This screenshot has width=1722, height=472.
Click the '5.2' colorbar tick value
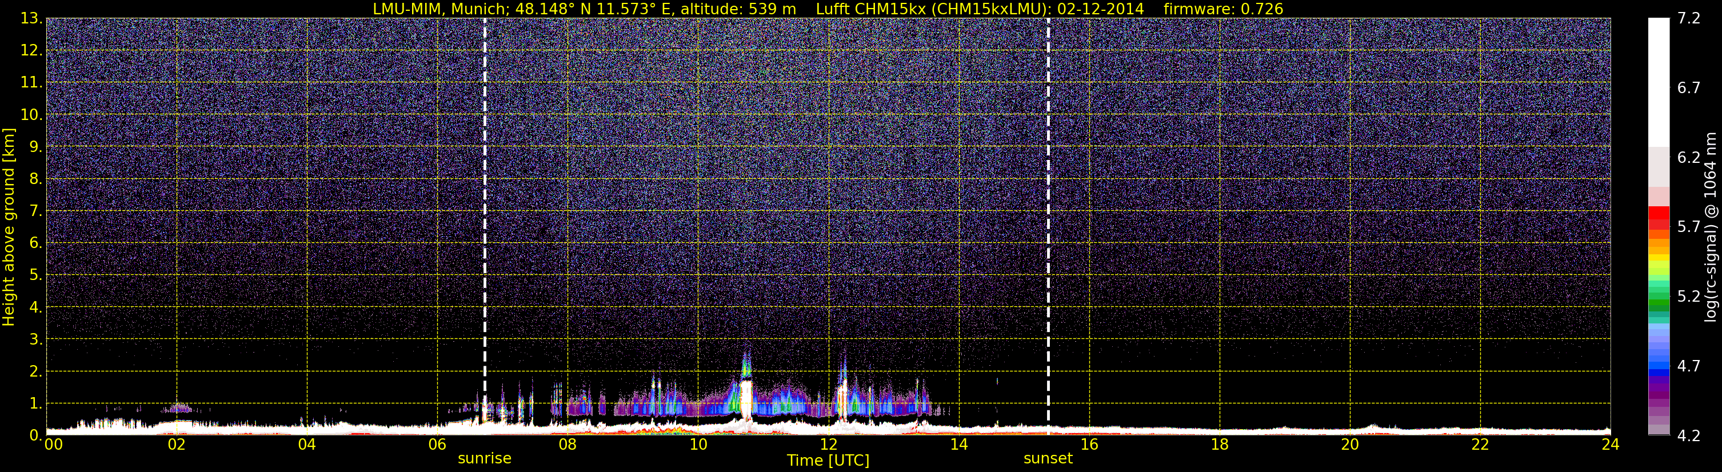coord(1689,296)
